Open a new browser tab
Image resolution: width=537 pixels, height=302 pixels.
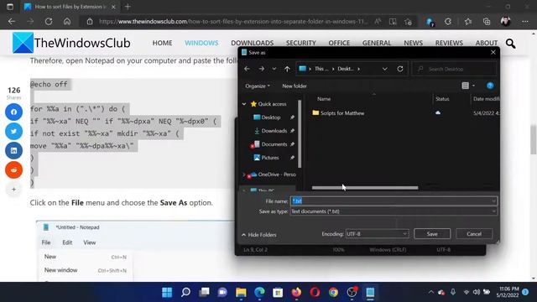pos(128,7)
